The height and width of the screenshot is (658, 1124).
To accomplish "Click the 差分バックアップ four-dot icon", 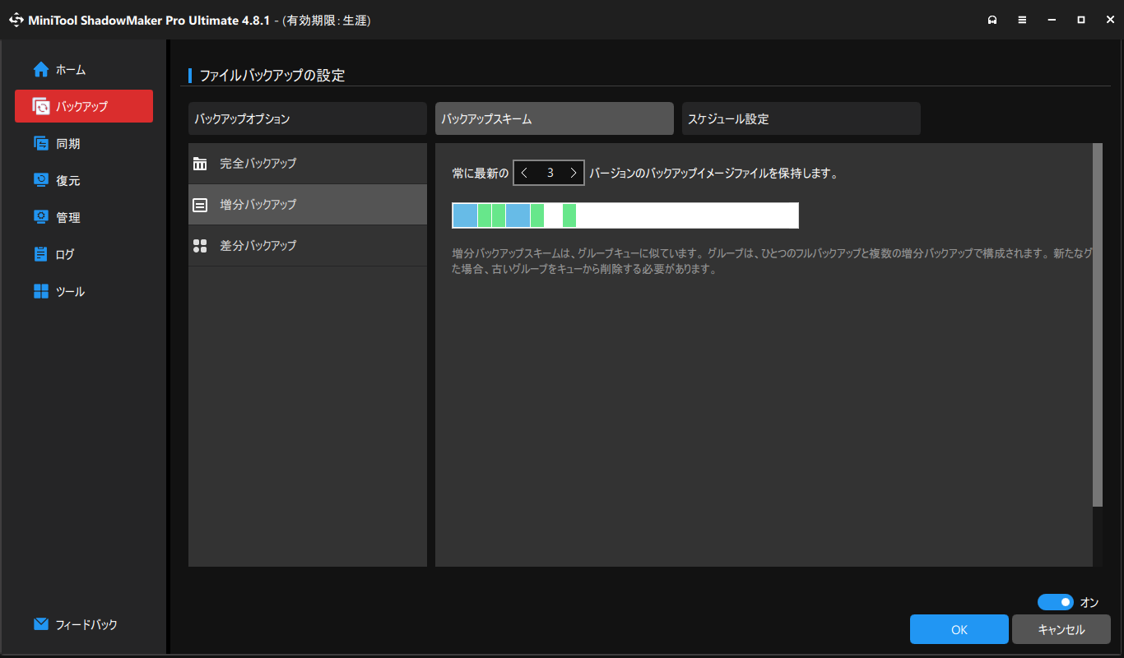I will (200, 246).
